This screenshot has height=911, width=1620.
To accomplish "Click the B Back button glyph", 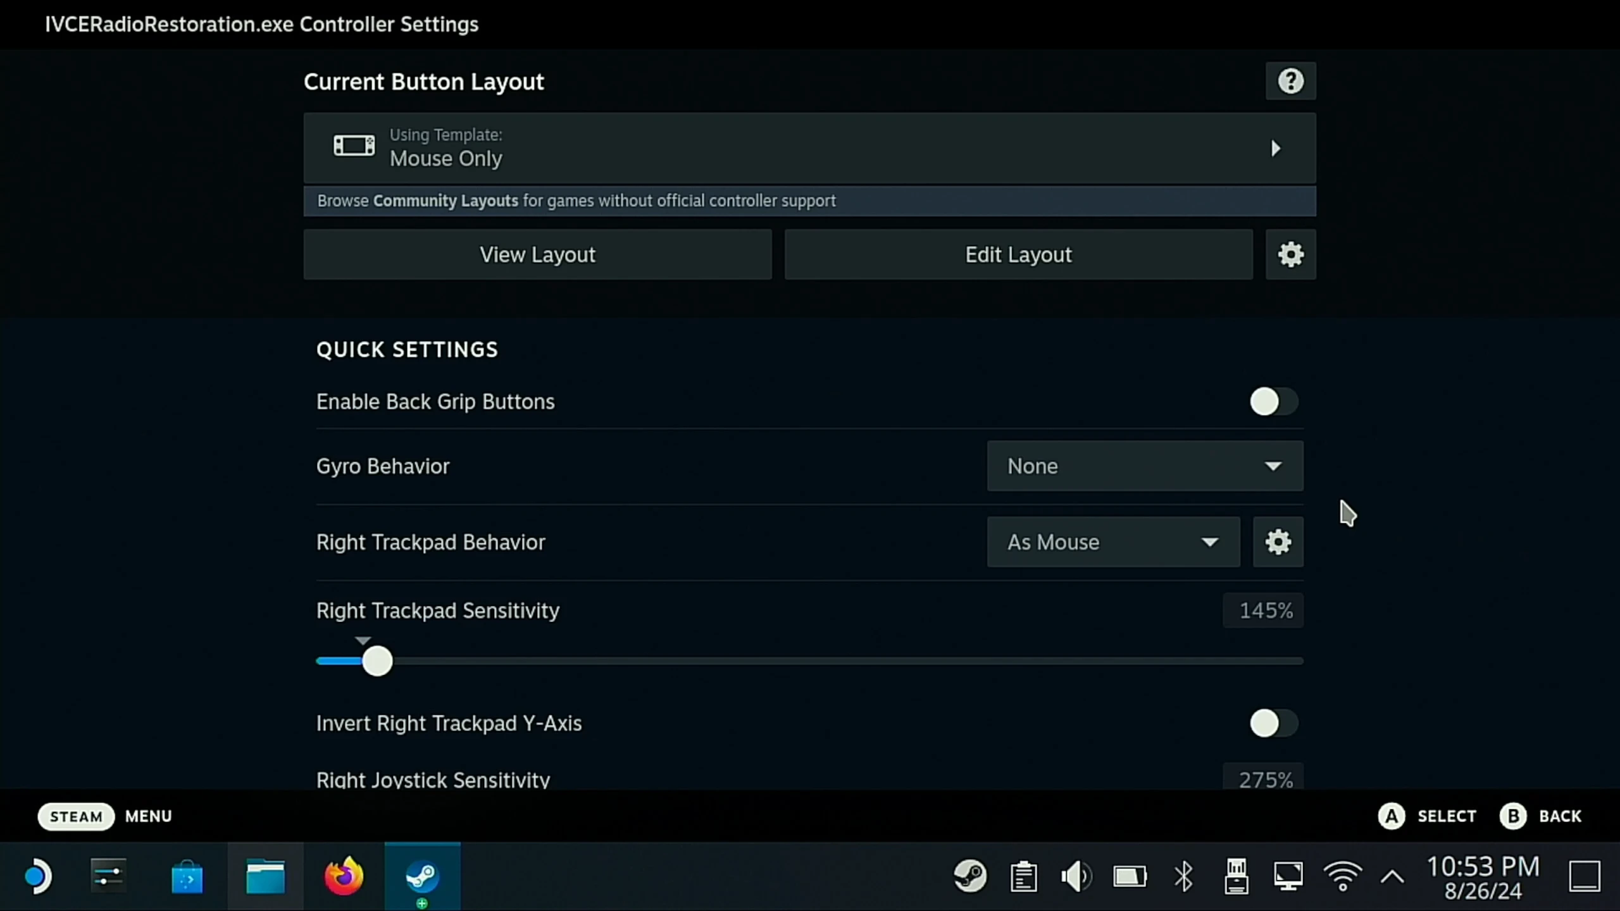I will pyautogui.click(x=1513, y=816).
